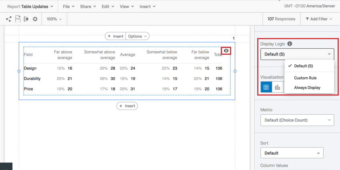340x170 pixels.
Task: Pick the checked Default (5) option
Action: pyautogui.click(x=304, y=66)
